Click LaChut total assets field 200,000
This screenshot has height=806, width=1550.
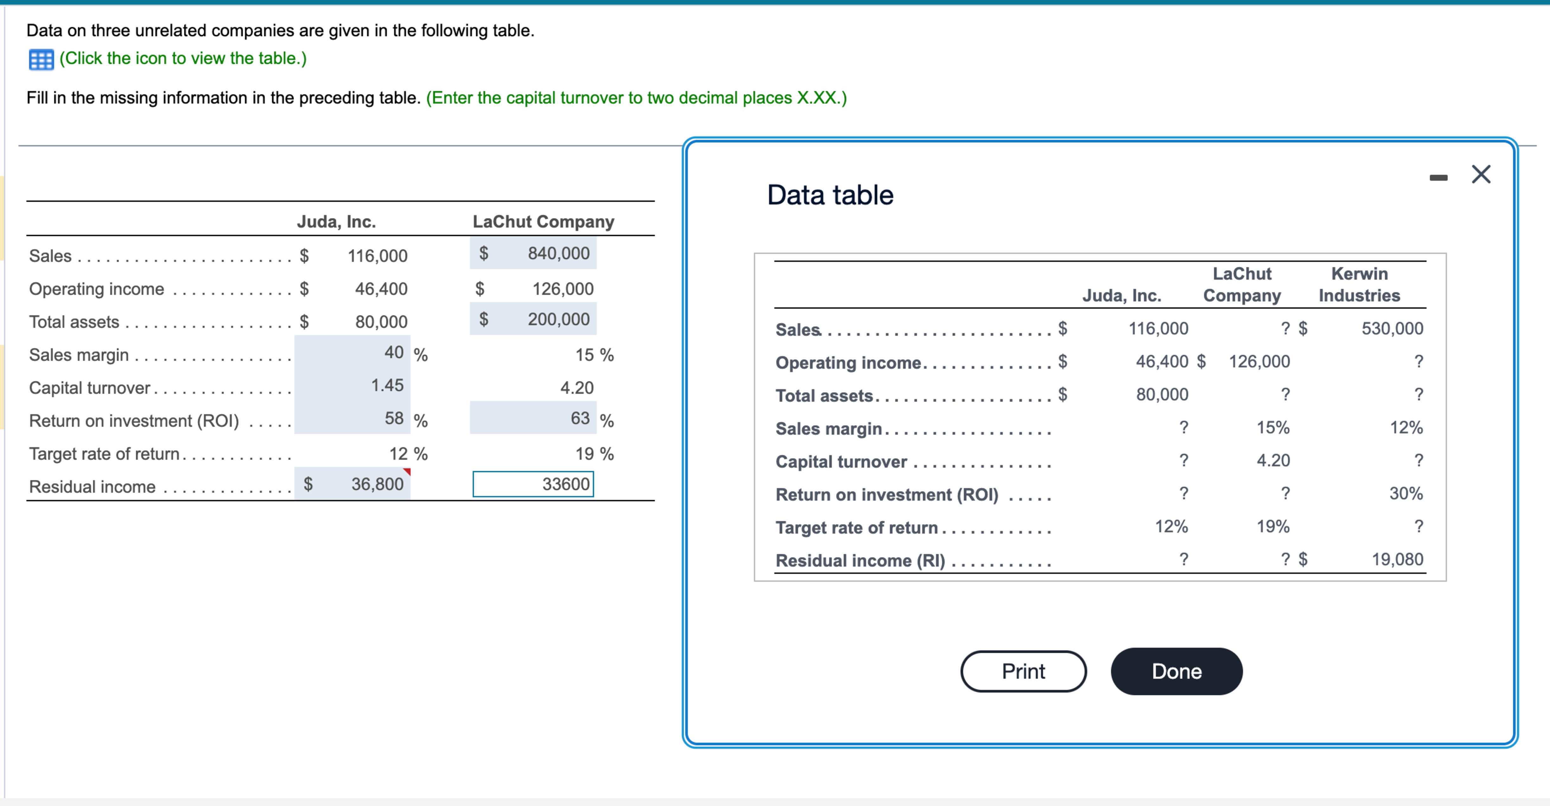[533, 319]
